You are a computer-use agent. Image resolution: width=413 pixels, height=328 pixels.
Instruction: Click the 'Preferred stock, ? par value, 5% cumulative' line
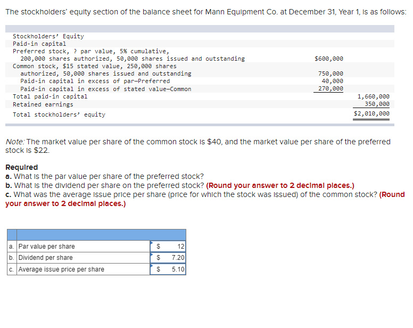point(91,51)
